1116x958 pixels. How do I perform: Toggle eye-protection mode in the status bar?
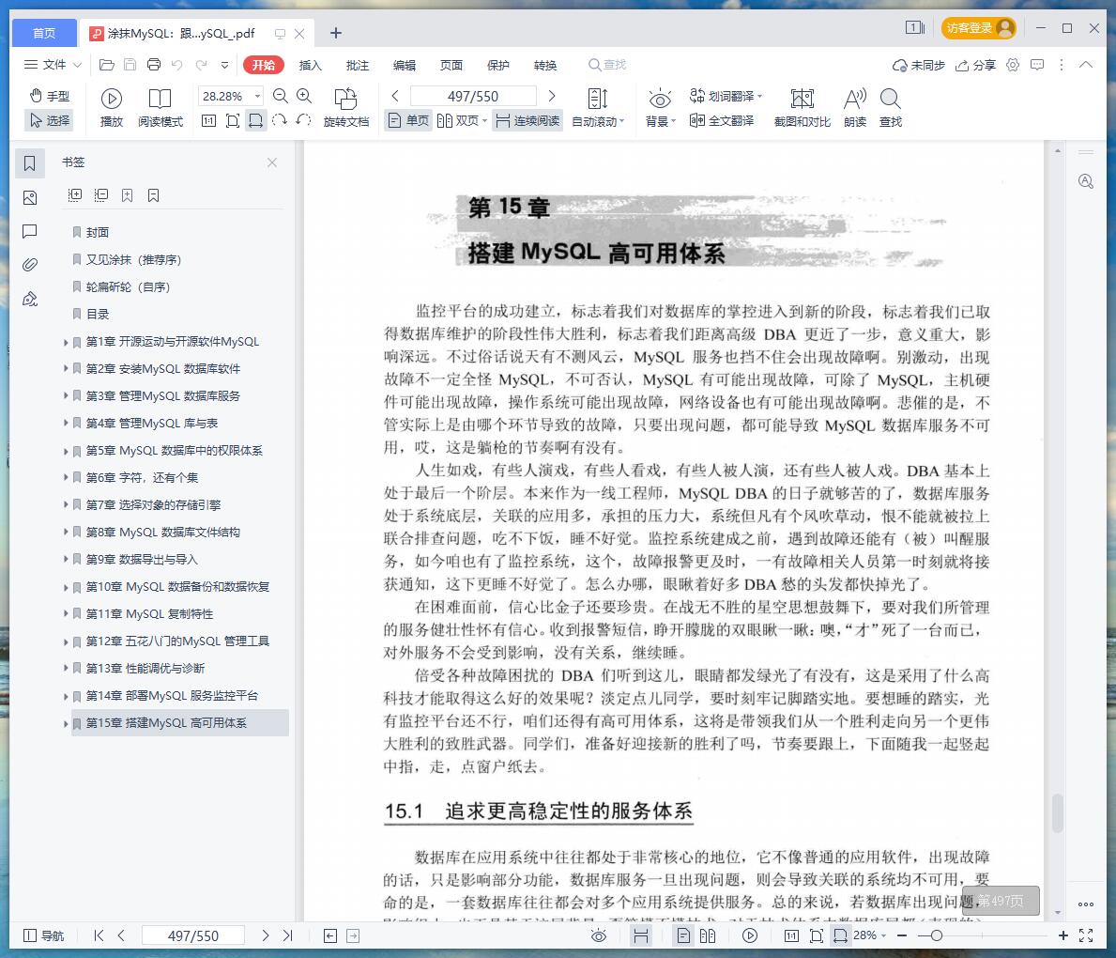(599, 935)
